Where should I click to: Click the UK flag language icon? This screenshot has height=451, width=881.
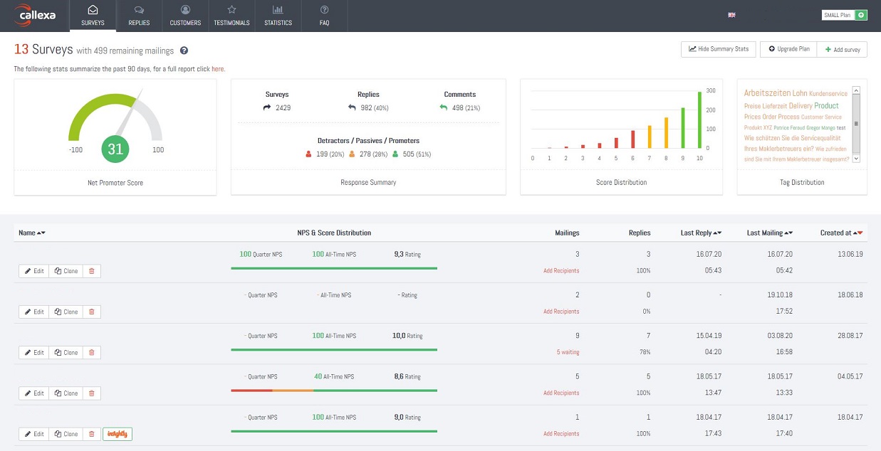point(731,15)
